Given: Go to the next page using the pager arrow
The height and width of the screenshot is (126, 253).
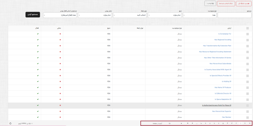Looking at the screenshot, I should click(x=192, y=123).
